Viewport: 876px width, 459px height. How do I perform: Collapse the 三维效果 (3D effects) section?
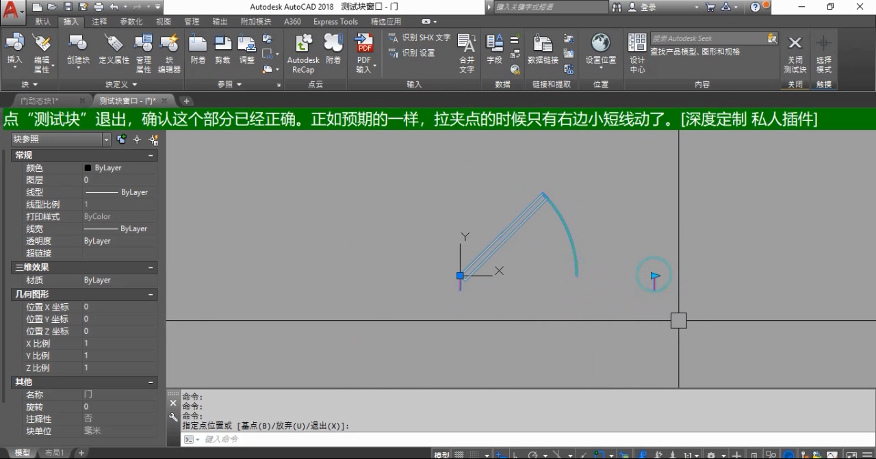click(x=151, y=267)
